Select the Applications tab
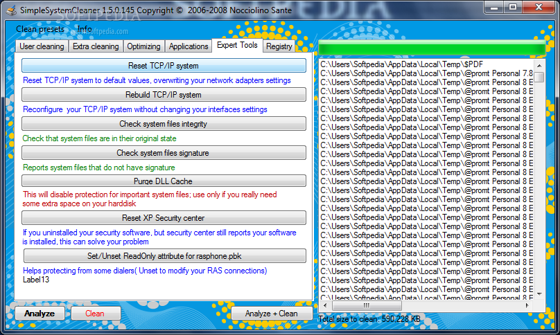Image resolution: width=560 pixels, height=335 pixels. [x=189, y=46]
